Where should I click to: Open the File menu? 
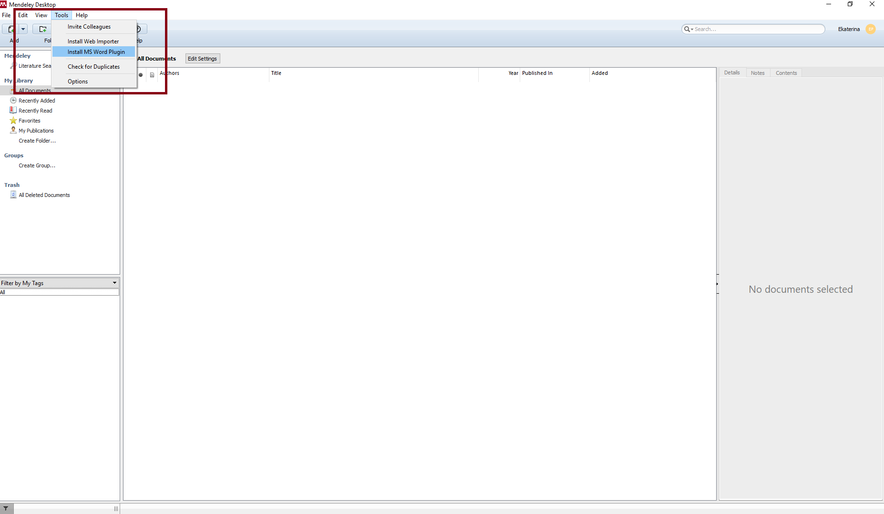click(x=6, y=15)
